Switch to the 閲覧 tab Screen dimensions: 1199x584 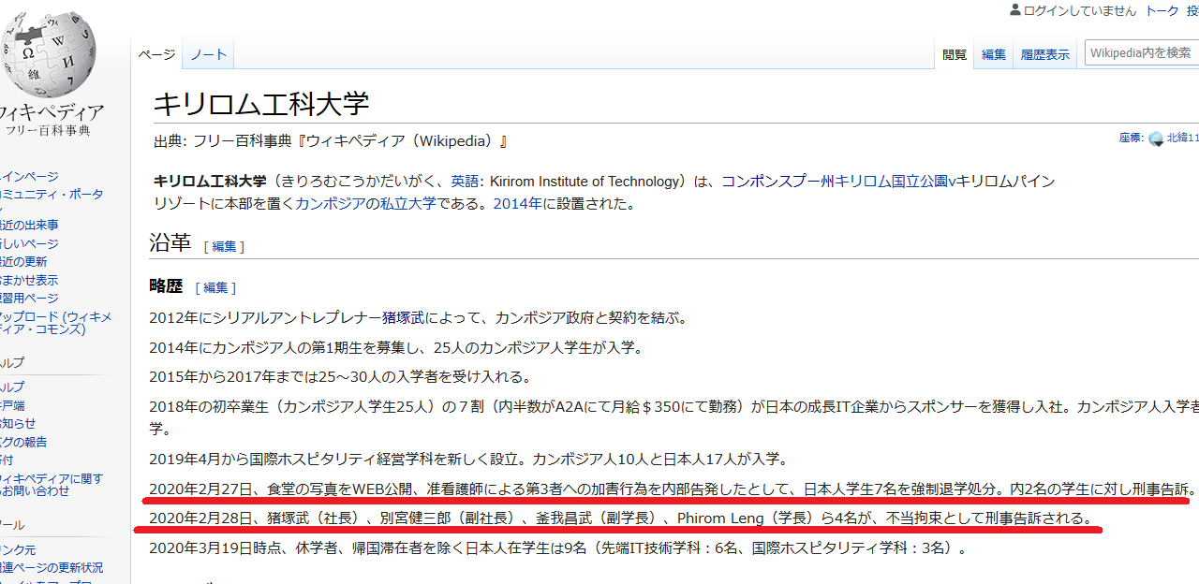pos(955,55)
